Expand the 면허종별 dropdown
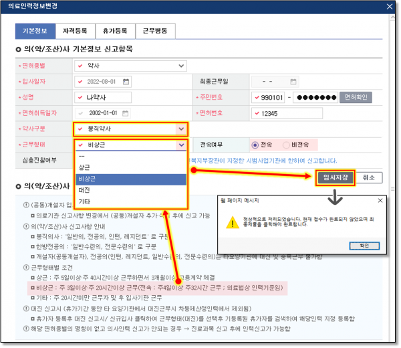Screen dimensions: 401x348 [x=182, y=66]
